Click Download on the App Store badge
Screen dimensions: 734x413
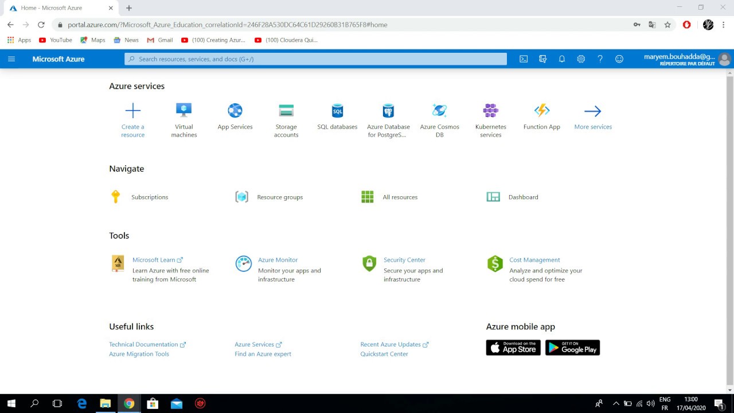tap(513, 348)
